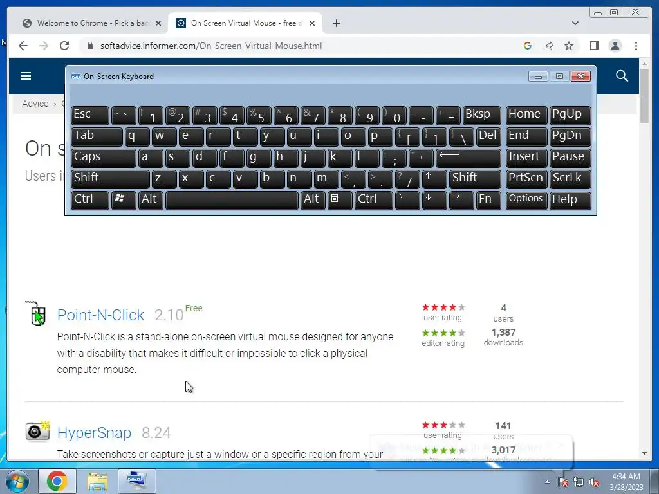Viewport: 659px width, 494px height.
Task: Toggle right Shift key on keyboard
Action: (x=475, y=179)
